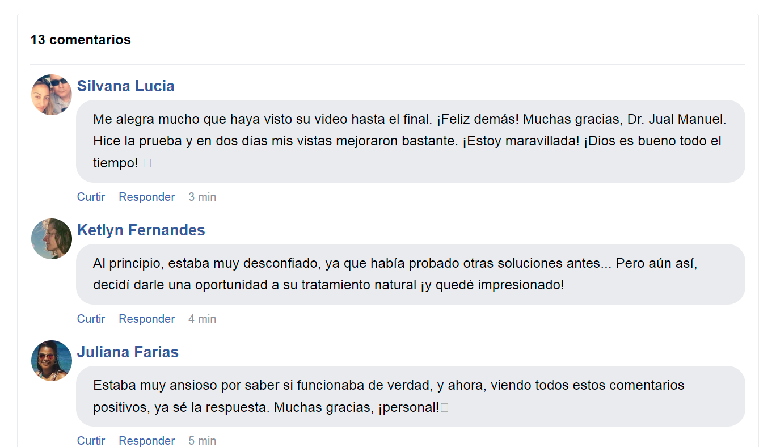Visit Silvana Lucia's profile name link
The image size is (776, 447).
(x=125, y=86)
